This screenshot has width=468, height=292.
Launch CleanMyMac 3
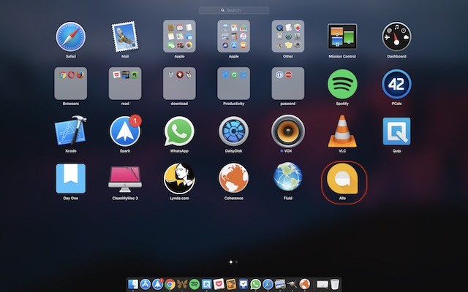(125, 179)
